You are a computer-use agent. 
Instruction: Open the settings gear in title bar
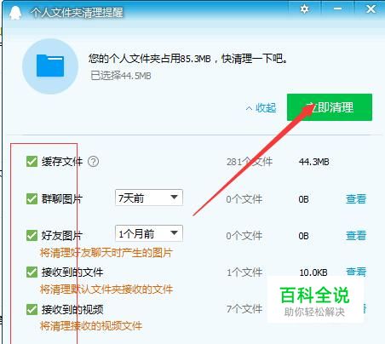(x=304, y=9)
